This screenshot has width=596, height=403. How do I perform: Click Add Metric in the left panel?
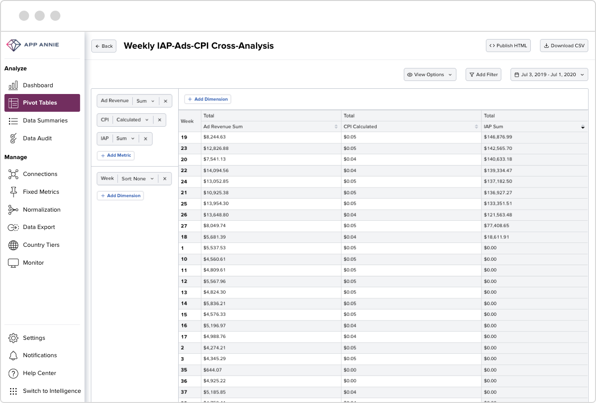(x=116, y=156)
